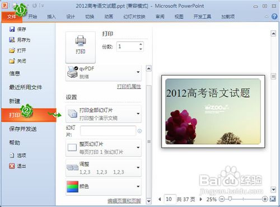Image resolution: width=280 pixels, height=207 pixels.
Task: Click the large Print button
Action: [81, 47]
